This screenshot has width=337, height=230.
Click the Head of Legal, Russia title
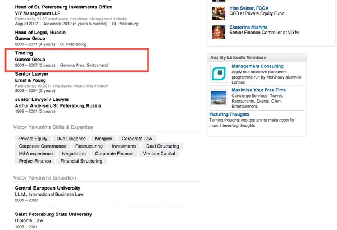tap(40, 33)
